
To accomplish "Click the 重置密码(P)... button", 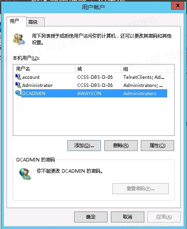I will (140, 189).
